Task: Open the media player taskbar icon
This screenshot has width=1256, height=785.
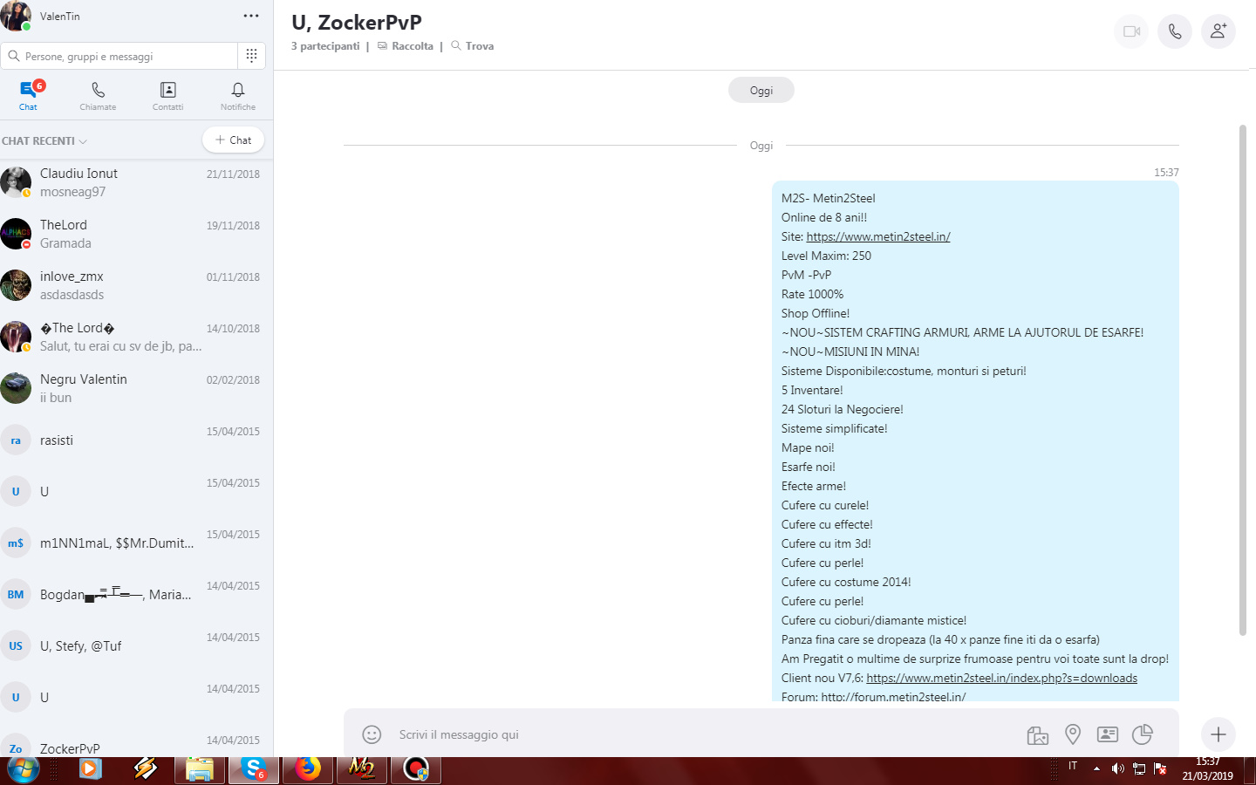Action: click(x=90, y=769)
